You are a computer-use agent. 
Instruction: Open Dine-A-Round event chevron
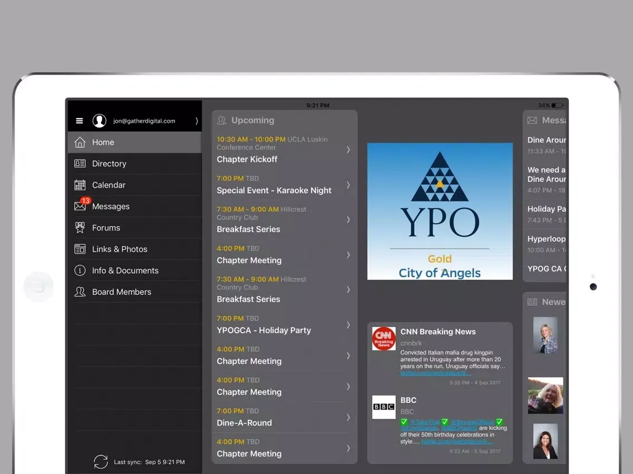pos(348,417)
